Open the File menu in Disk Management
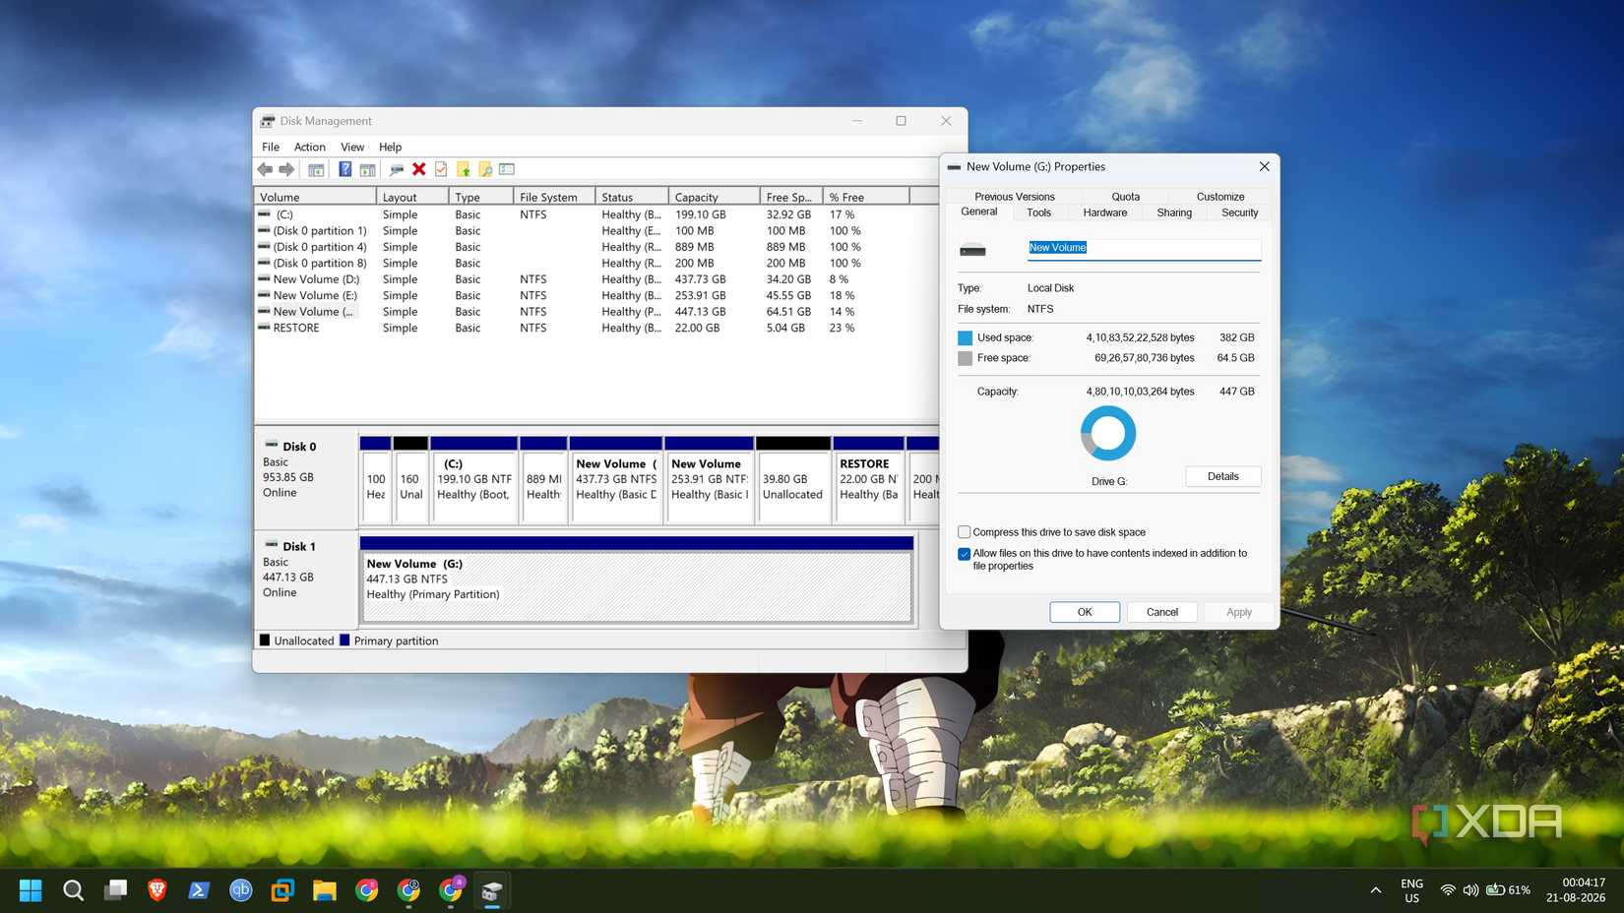1624x913 pixels. point(271,147)
